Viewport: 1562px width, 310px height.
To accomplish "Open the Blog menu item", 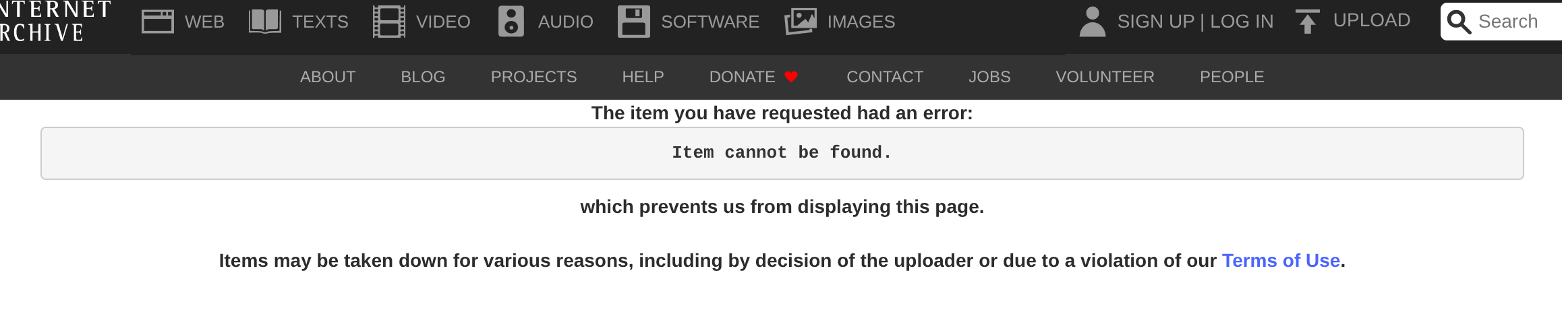I will (x=423, y=77).
